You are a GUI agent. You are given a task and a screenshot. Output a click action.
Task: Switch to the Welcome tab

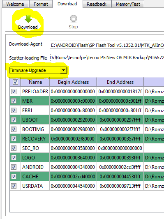(15, 4)
